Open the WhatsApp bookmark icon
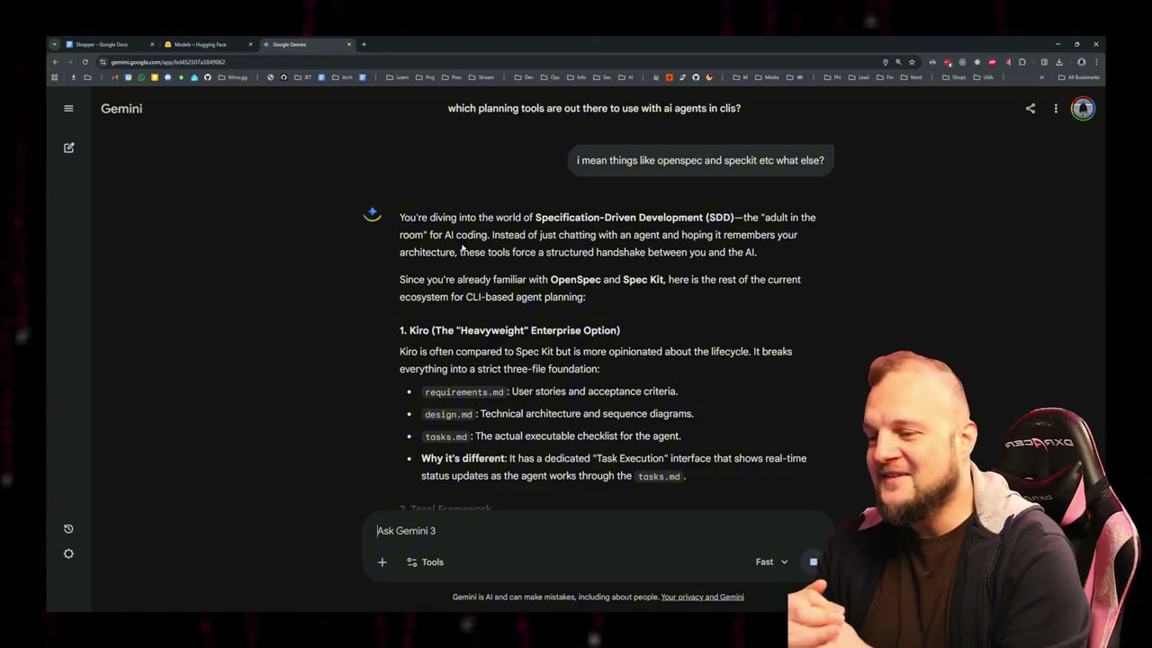 tap(141, 77)
